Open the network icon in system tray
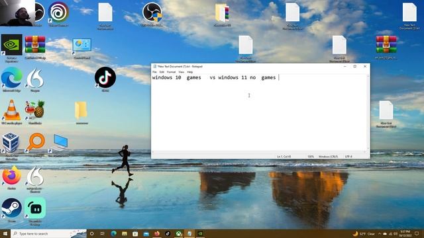This screenshot has height=238, width=424. coord(390,233)
